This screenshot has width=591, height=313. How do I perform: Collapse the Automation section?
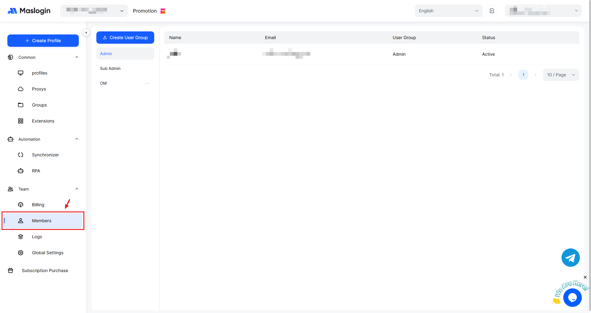coord(77,139)
